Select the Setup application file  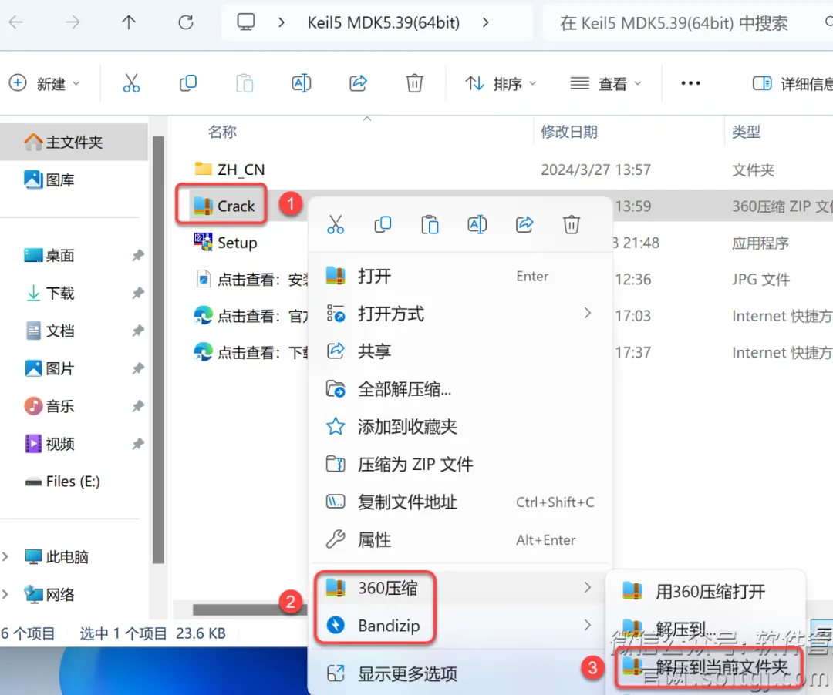(225, 243)
